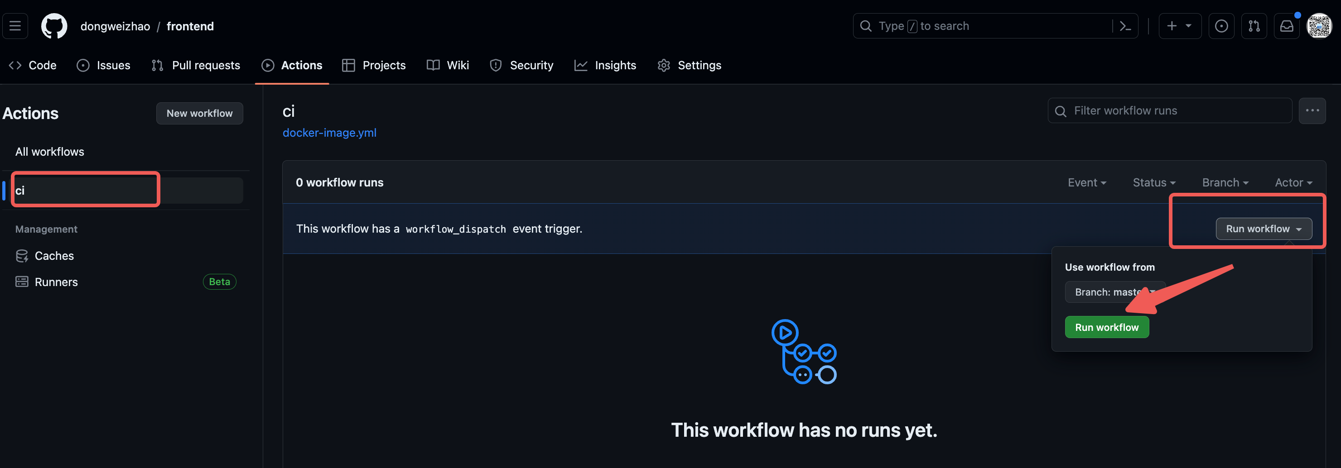Open the Security tab
The height and width of the screenshot is (468, 1341).
tap(521, 65)
